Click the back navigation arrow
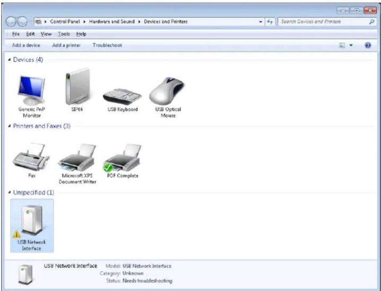This screenshot has height=291, width=381. (x=12, y=21)
